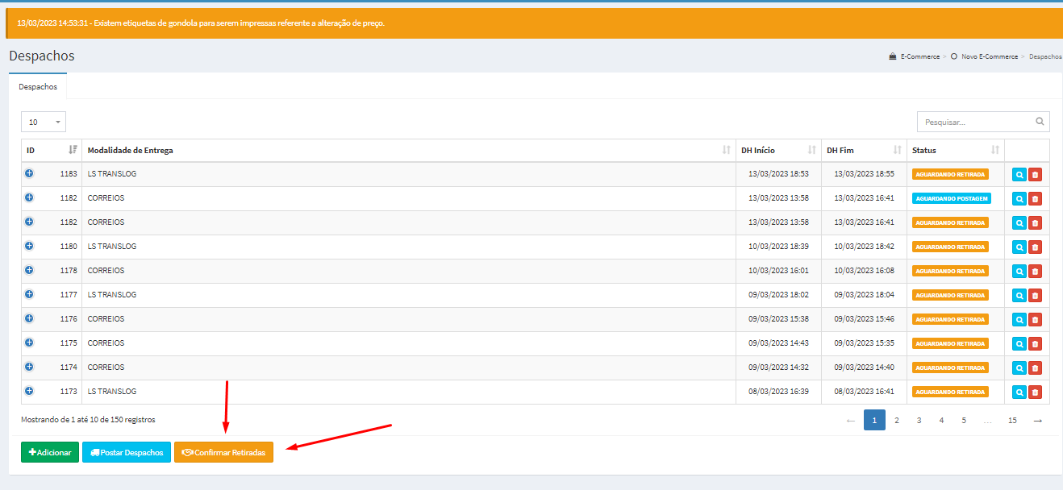Expand the 1182 Aguardando Postagem row

pos(29,197)
